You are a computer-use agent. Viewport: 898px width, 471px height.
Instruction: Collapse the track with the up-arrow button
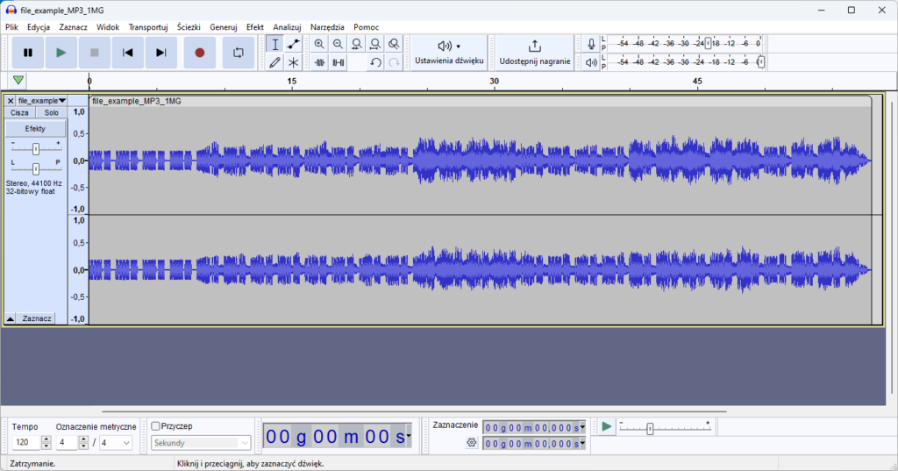(11, 318)
